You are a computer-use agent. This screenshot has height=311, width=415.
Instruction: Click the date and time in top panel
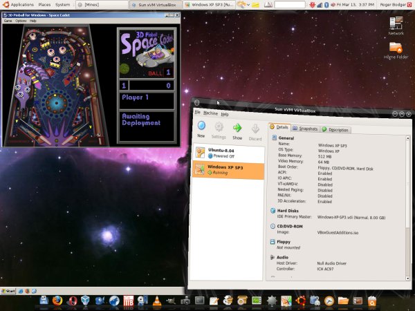pyautogui.click(x=356, y=5)
